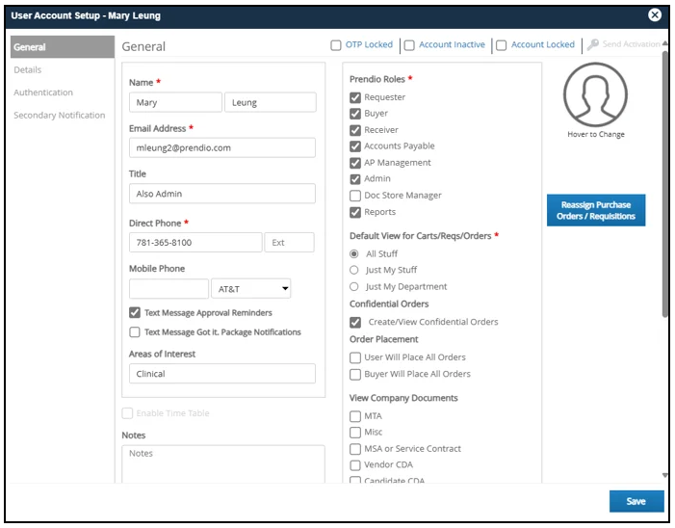Open the Authentication section
Viewport: 675px width, 528px height.
tap(43, 92)
